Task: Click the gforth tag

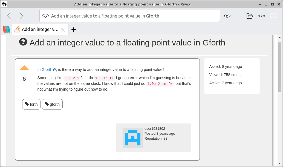Action: 52,104
